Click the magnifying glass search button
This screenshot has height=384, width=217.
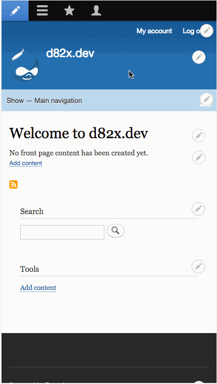[x=116, y=231]
